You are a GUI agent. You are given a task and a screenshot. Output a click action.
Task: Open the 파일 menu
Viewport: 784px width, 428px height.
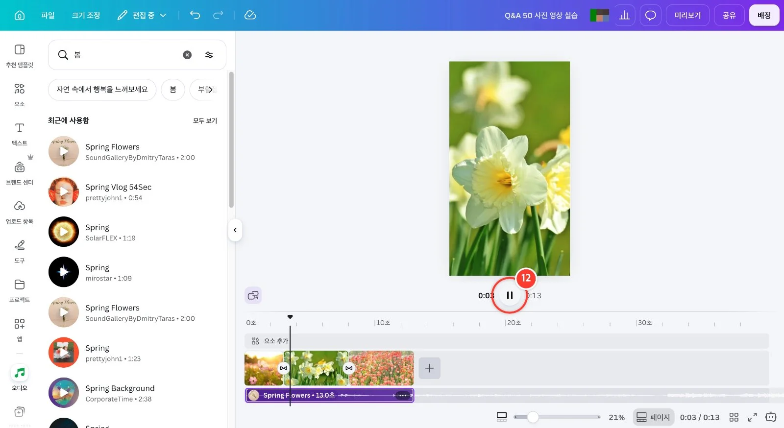[48, 15]
